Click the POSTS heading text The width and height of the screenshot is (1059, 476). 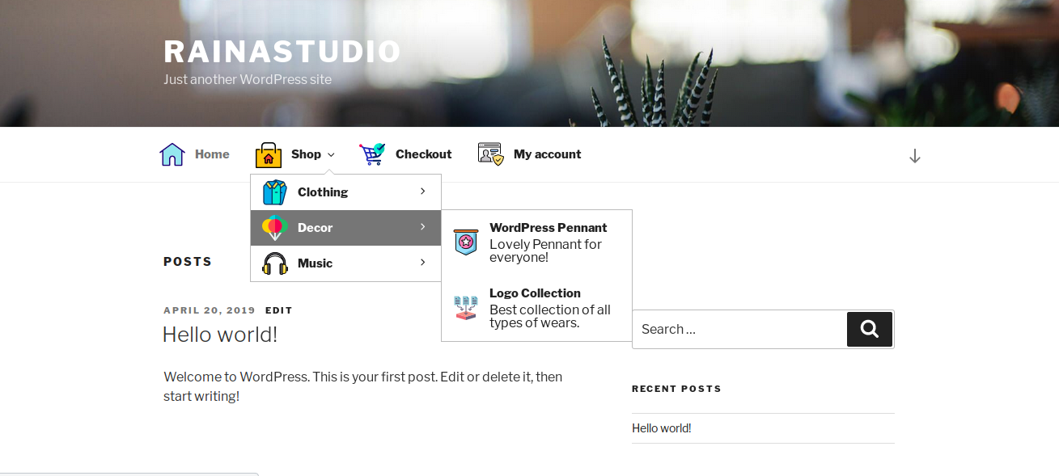tap(188, 262)
